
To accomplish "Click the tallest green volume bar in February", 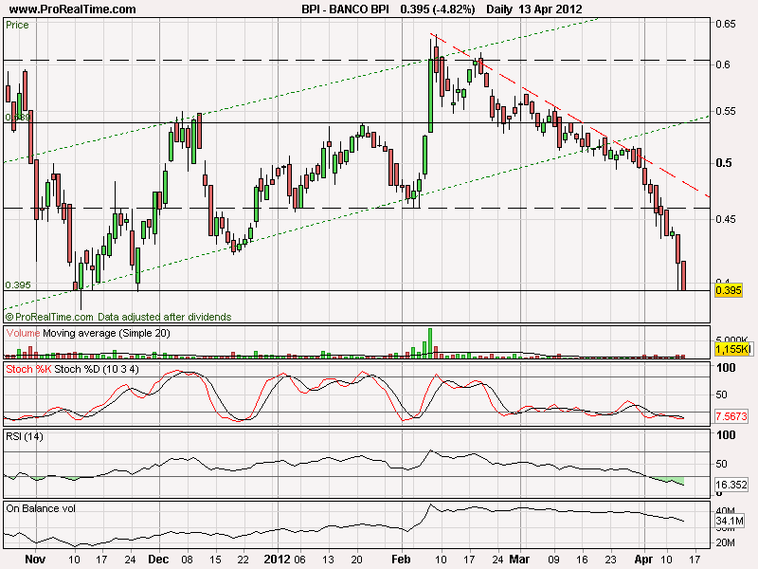I will coord(430,343).
